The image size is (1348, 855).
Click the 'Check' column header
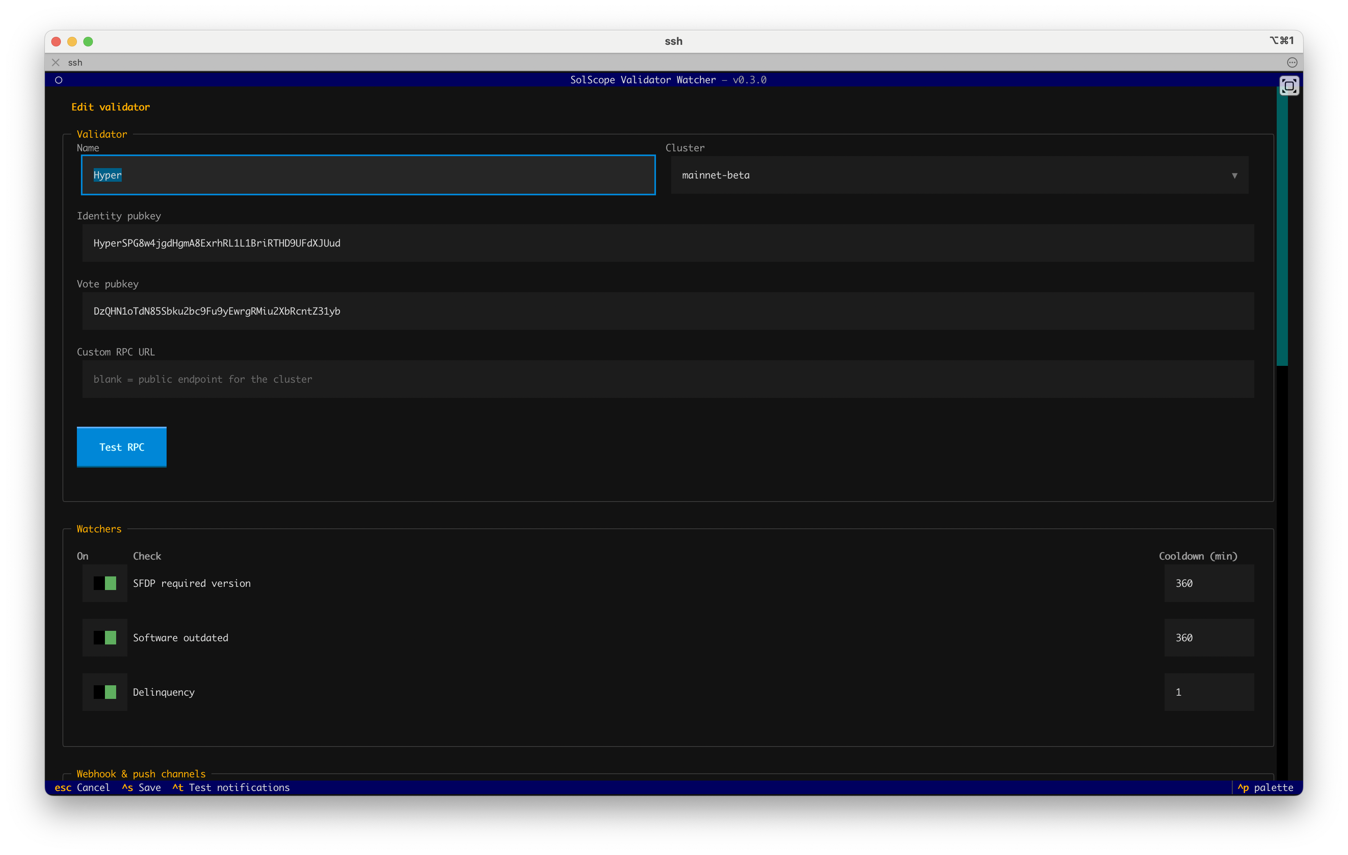point(147,556)
